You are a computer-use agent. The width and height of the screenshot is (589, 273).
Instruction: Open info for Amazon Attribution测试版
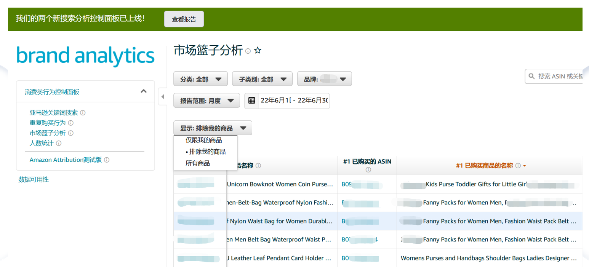pyautogui.click(x=106, y=160)
